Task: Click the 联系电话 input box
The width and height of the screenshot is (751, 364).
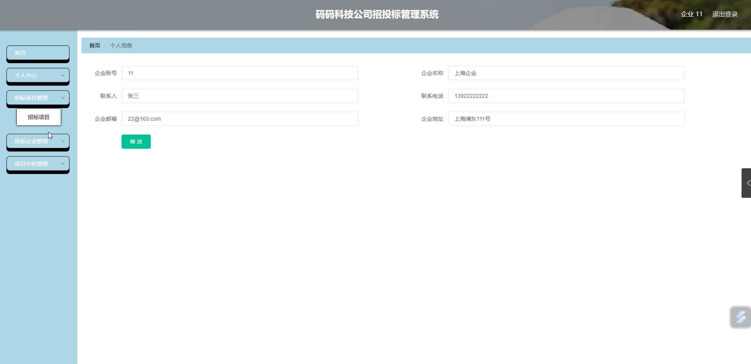Action: pyautogui.click(x=566, y=96)
